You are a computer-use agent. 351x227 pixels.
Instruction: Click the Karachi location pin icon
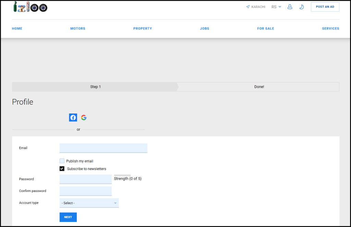click(247, 7)
